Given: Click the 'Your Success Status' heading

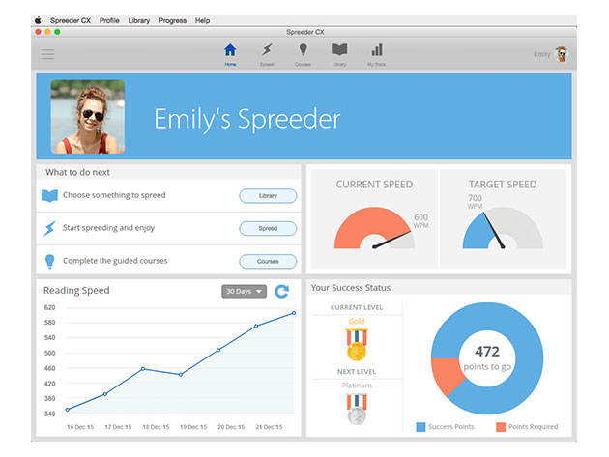Looking at the screenshot, I should (351, 288).
